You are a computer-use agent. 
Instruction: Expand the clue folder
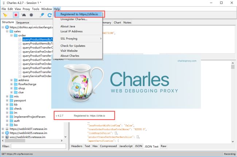click(x=11, y=92)
